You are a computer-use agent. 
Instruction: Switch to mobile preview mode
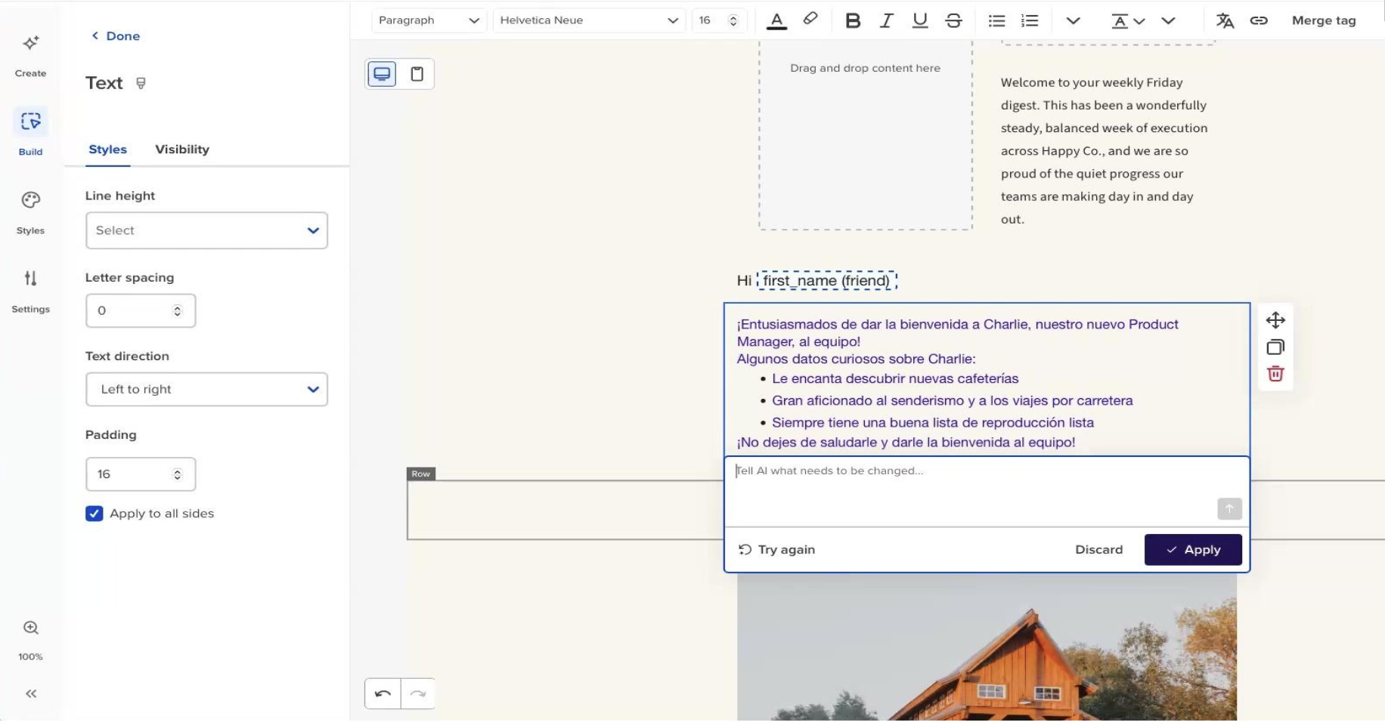(x=417, y=74)
